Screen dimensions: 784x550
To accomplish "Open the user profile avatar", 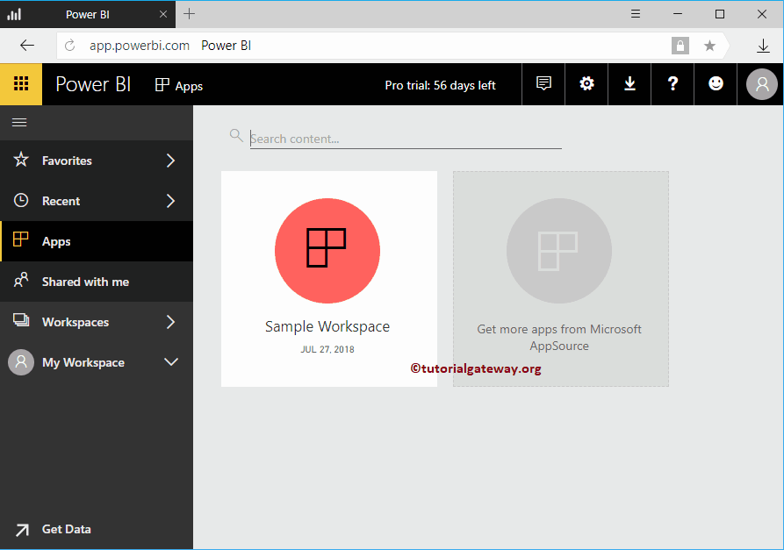I will [761, 84].
